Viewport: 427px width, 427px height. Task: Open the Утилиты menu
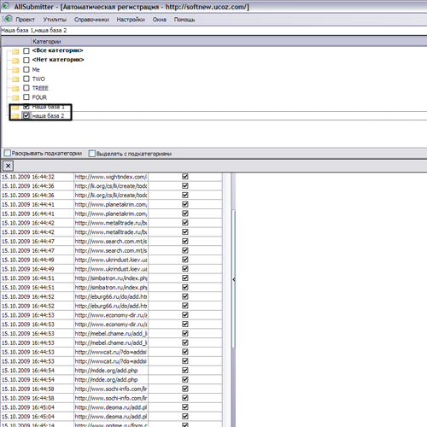pyautogui.click(x=55, y=20)
